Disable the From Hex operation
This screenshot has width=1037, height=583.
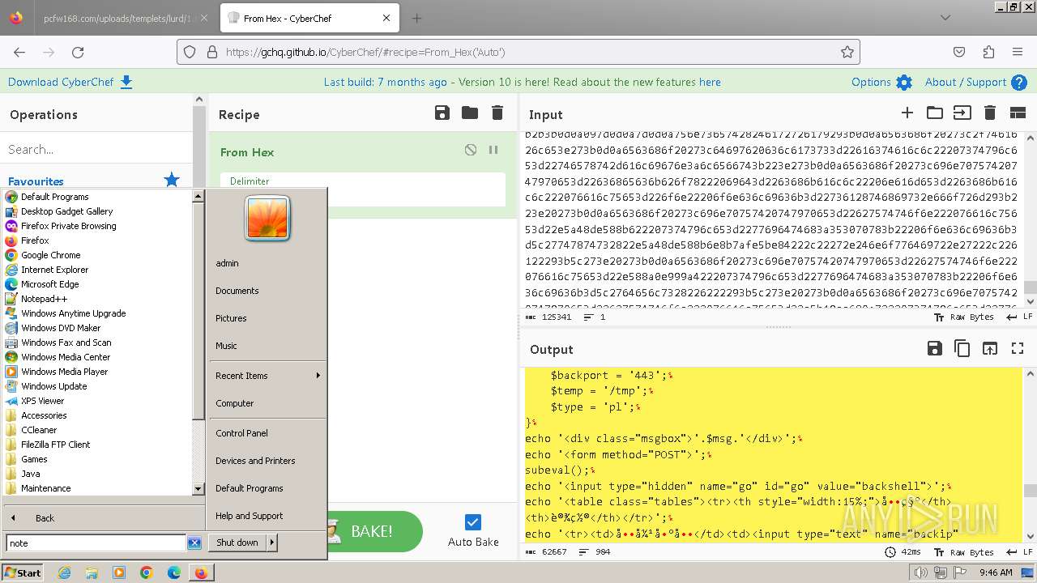(x=471, y=151)
